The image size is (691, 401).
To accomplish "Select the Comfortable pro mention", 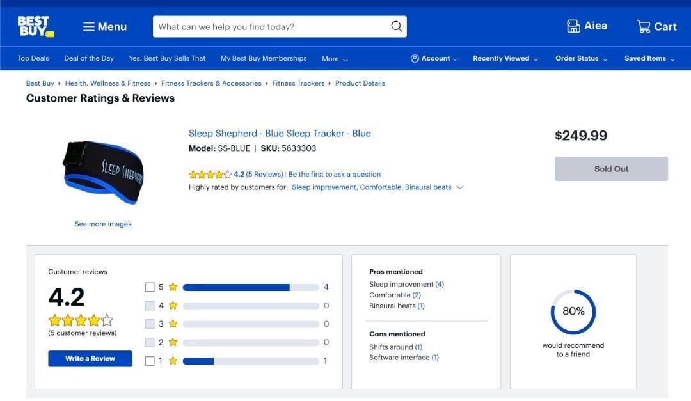I will click(395, 295).
